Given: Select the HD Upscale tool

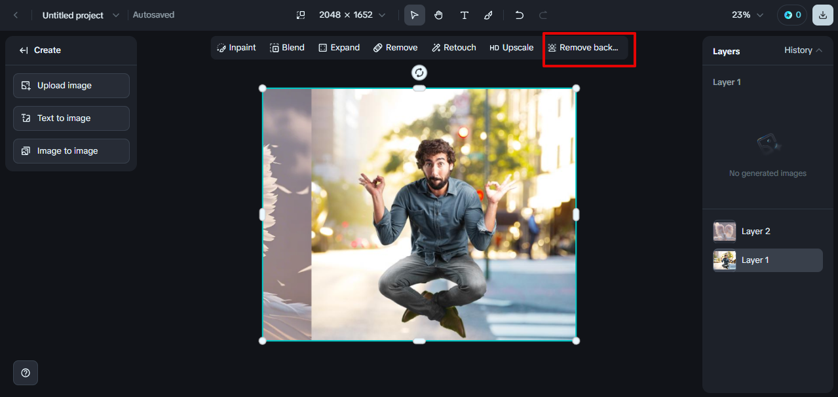Looking at the screenshot, I should pos(512,48).
